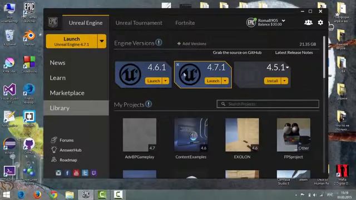The width and height of the screenshot is (356, 200).
Task: Select the Library section
Action: pyautogui.click(x=76, y=108)
